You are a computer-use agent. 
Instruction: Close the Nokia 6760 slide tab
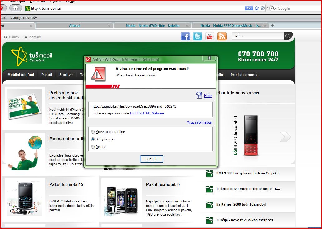point(187,26)
